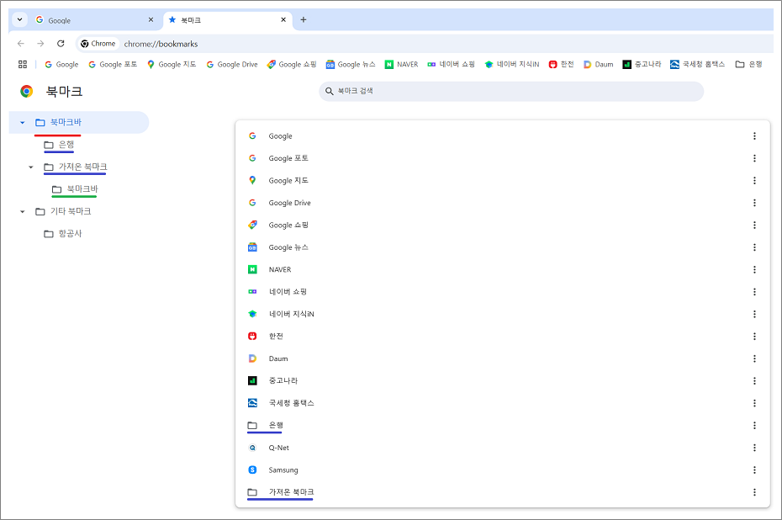Select the Daum bookmark list entry

tap(503, 358)
